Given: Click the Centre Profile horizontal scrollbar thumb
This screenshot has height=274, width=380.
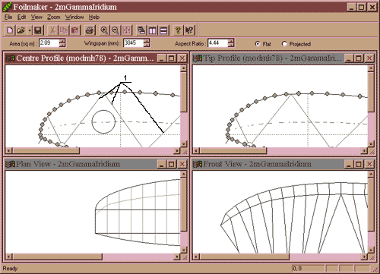Looking at the screenshot, I should (x=46, y=151).
